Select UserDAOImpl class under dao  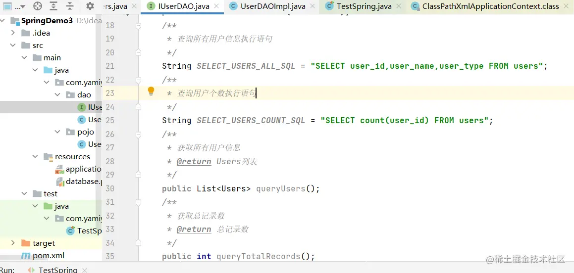(x=90, y=120)
